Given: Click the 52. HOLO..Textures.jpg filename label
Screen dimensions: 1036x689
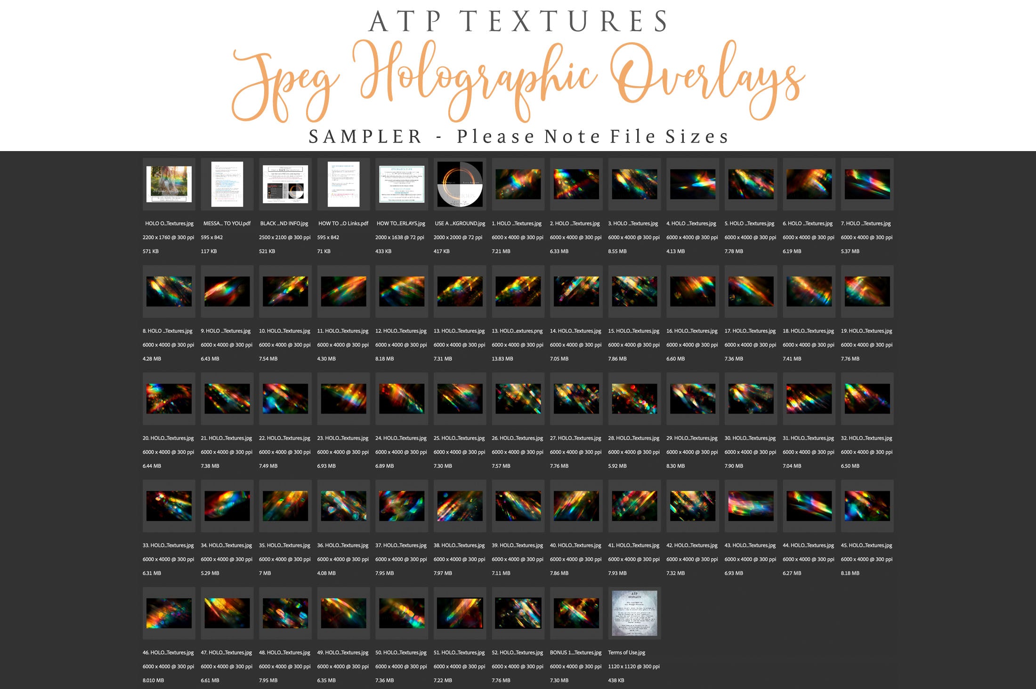Looking at the screenshot, I should click(x=517, y=653).
